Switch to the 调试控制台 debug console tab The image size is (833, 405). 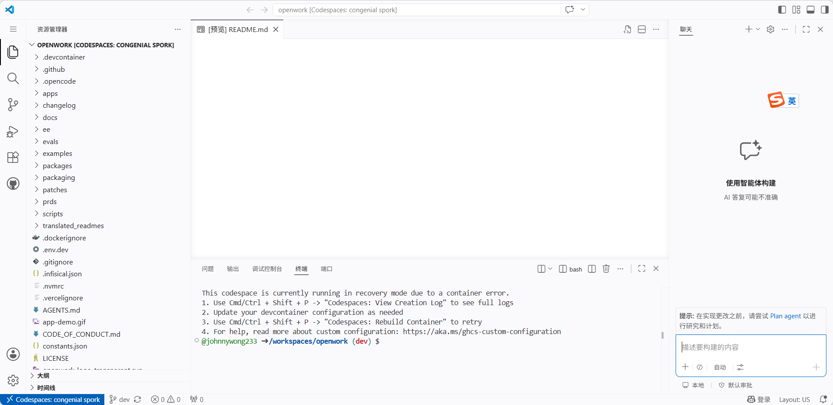[267, 269]
